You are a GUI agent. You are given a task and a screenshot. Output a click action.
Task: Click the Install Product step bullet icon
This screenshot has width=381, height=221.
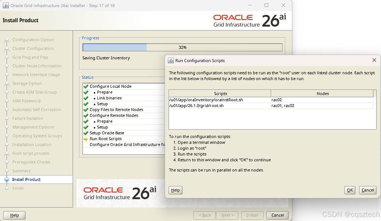point(7,179)
